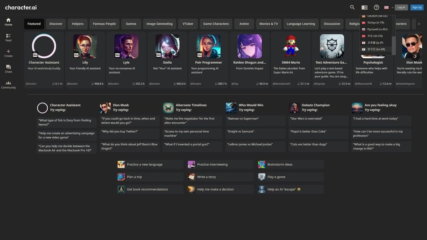Select the Helpers category tab

[x=78, y=24]
